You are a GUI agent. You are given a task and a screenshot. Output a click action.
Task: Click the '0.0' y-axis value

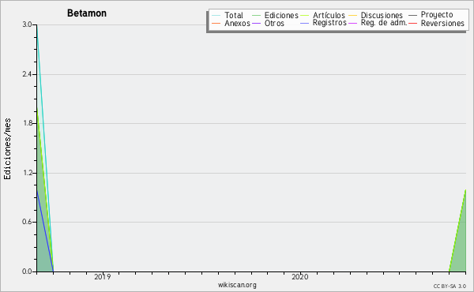(x=27, y=271)
